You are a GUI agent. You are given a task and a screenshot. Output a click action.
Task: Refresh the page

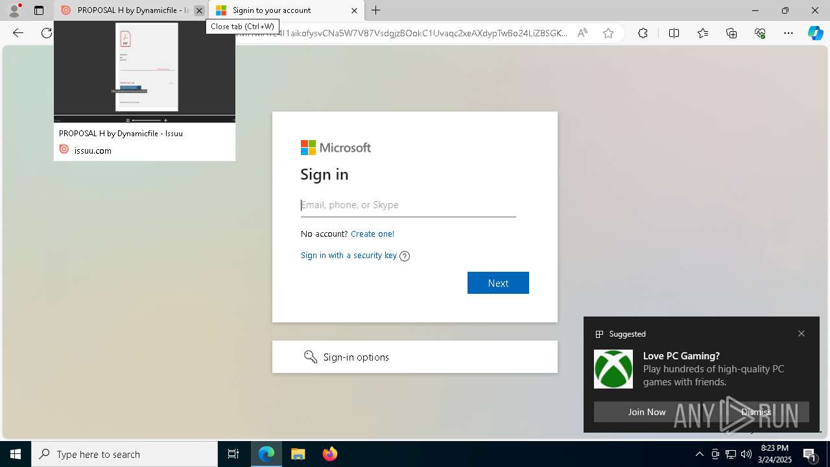pyautogui.click(x=46, y=33)
